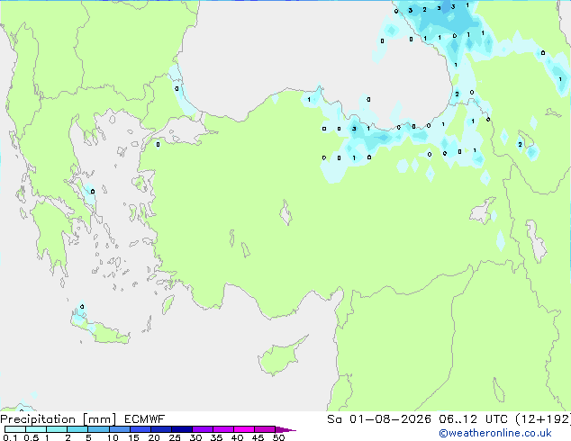Click the date '01-08-2026' text
Viewport: 571px width, 441px height.
[x=390, y=419]
